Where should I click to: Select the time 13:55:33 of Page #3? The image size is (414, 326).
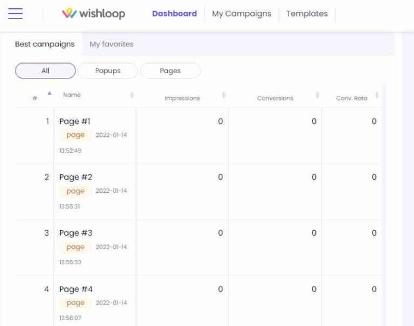click(x=70, y=262)
